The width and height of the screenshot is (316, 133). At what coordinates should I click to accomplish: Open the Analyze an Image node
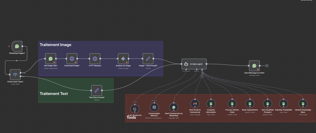click(x=123, y=59)
